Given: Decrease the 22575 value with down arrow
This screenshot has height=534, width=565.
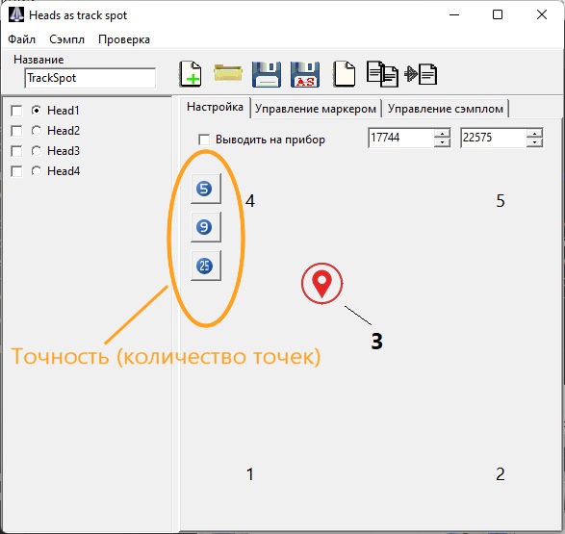Looking at the screenshot, I should [x=534, y=142].
